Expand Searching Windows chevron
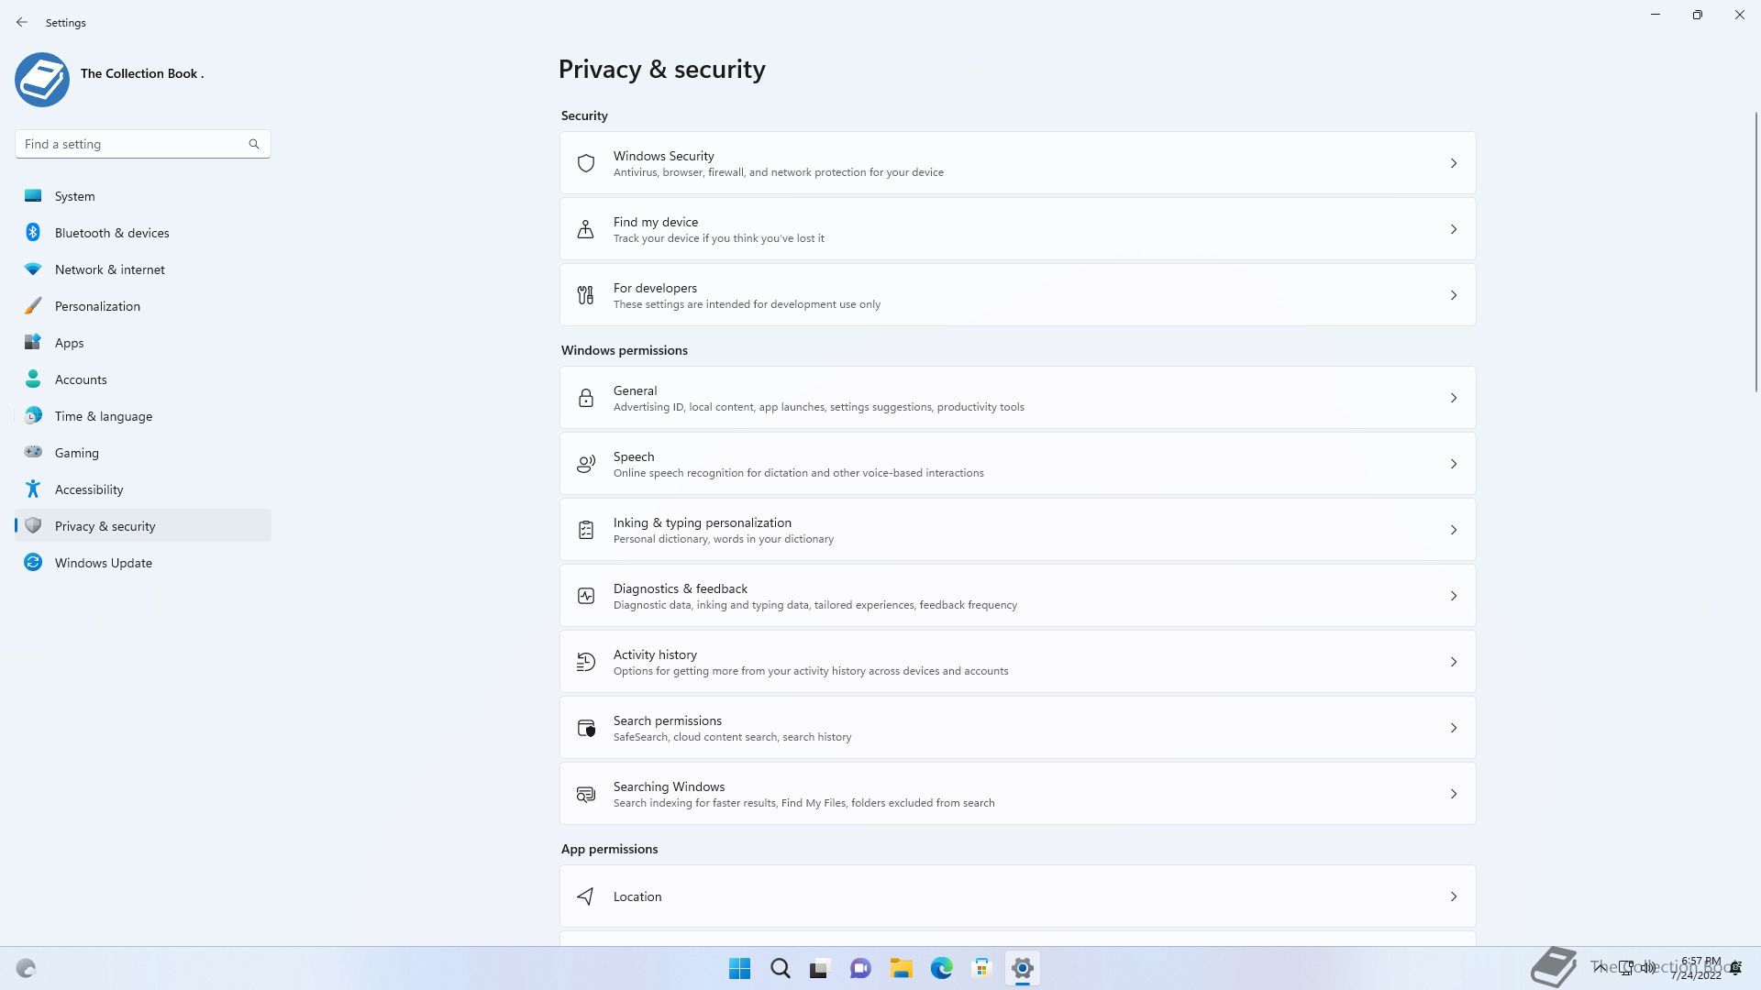Image resolution: width=1761 pixels, height=990 pixels. pyautogui.click(x=1454, y=794)
